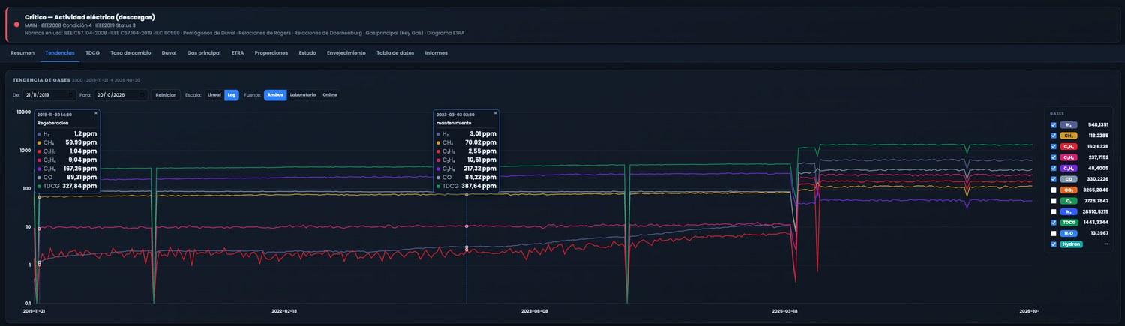Open the Resumen tab
The height and width of the screenshot is (326, 1125).
pos(22,53)
